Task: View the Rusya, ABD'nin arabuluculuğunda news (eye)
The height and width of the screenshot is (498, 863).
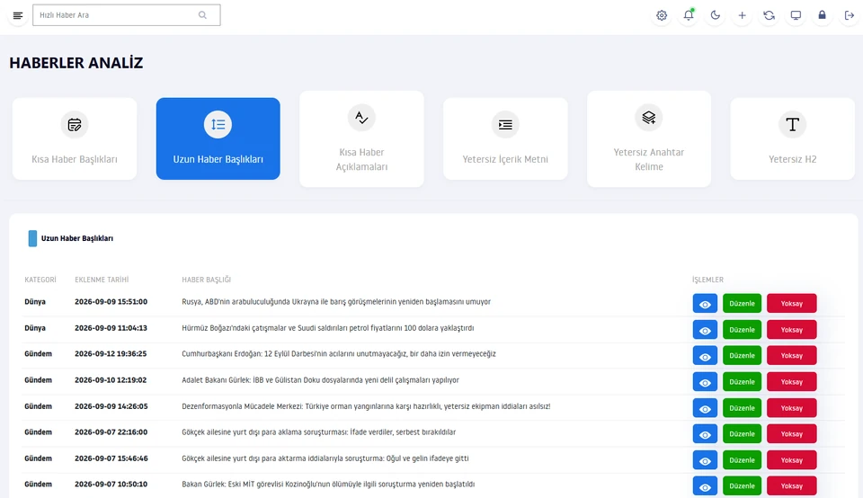Action: click(705, 304)
